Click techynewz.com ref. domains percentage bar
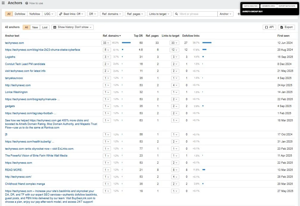This screenshot has width=300, height=206. (126, 43)
